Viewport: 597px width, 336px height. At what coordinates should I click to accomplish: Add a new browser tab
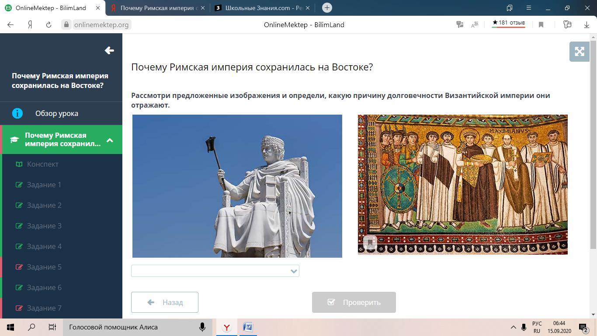(327, 7)
